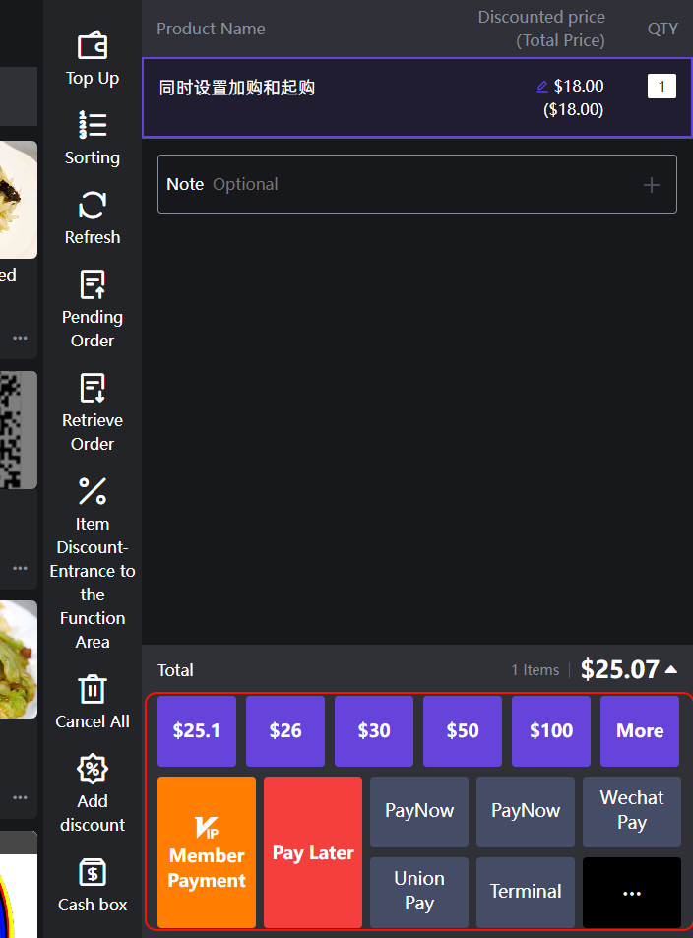Screen dimensions: 693x938
Task: Click the quantity box showing 1
Action: pyautogui.click(x=661, y=87)
